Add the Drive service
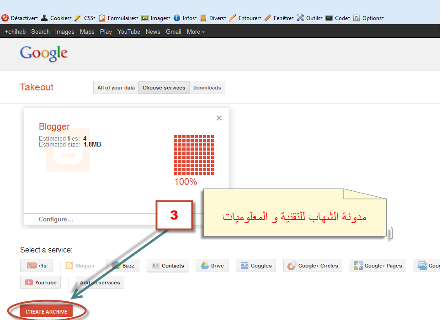This screenshot has height=320, width=441. (x=212, y=266)
